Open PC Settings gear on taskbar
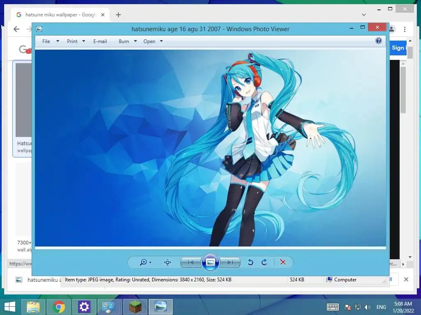The width and height of the screenshot is (421, 315). pos(84,307)
